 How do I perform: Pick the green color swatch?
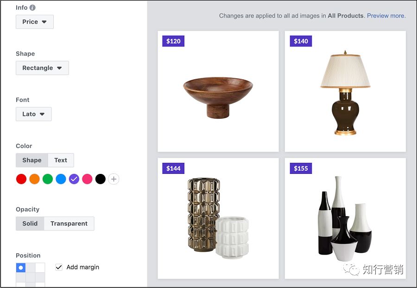[48, 179]
